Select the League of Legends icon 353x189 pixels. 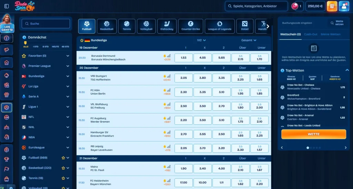[x=220, y=26]
